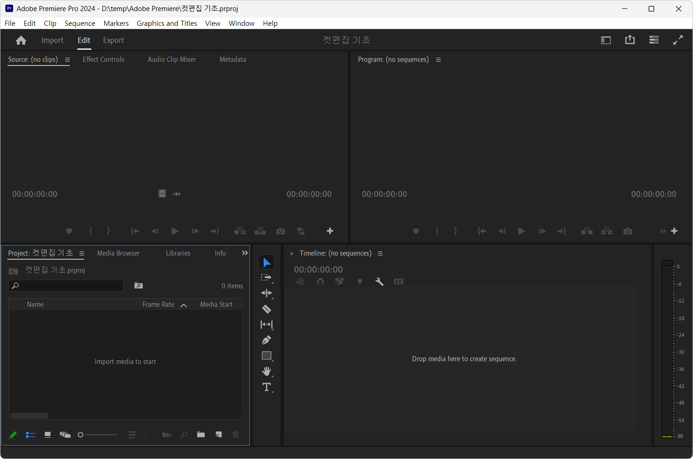Select the Razor tool
The width and height of the screenshot is (693, 459).
267,309
